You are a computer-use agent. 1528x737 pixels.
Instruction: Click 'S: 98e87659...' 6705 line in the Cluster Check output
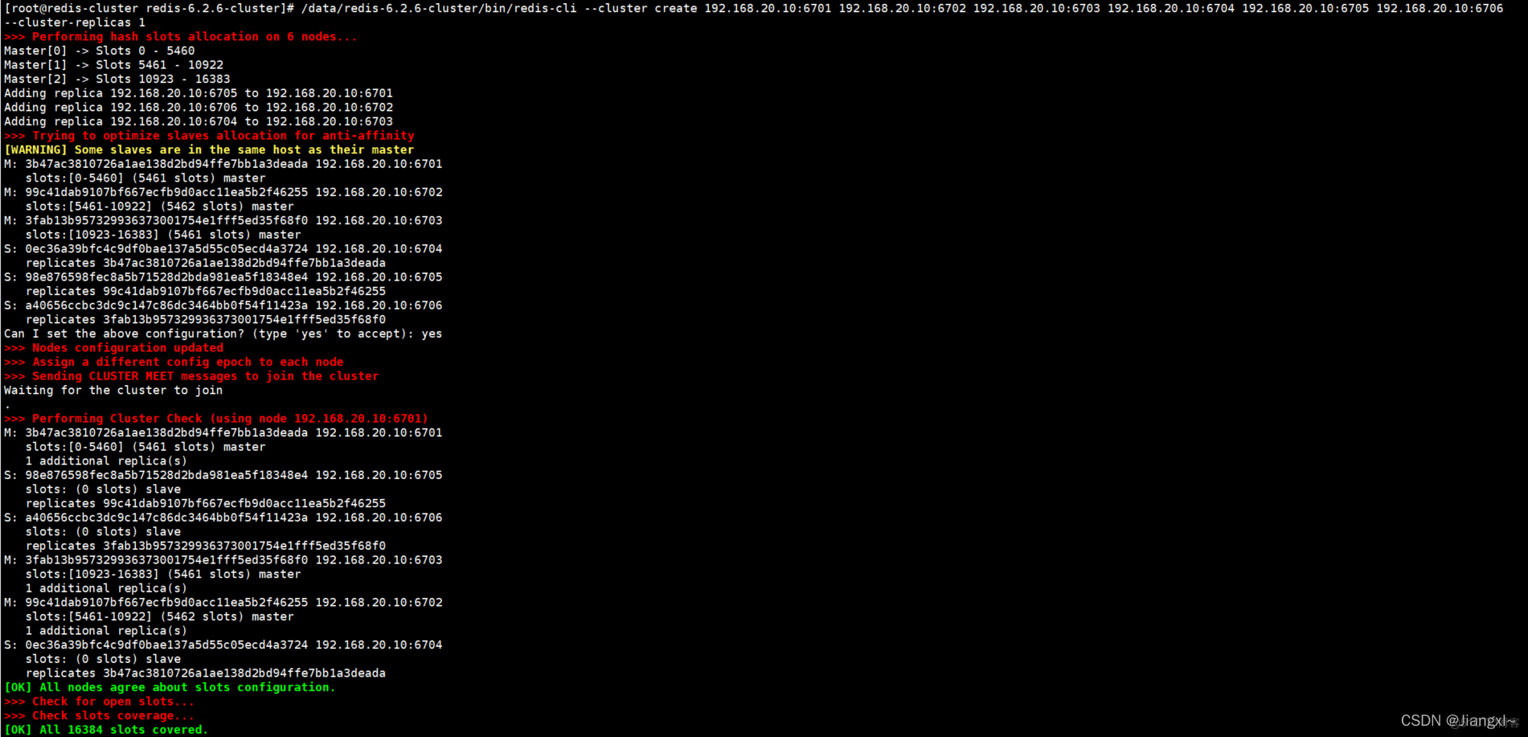[223, 475]
